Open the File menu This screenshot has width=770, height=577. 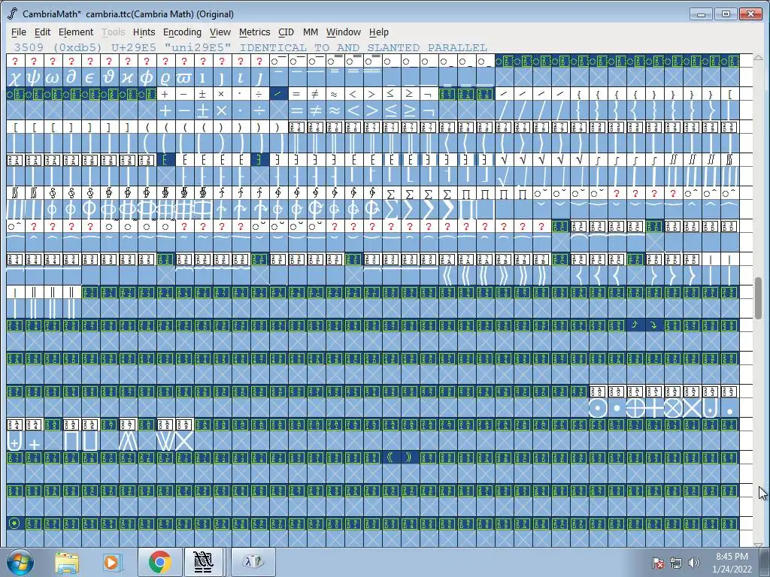(19, 32)
